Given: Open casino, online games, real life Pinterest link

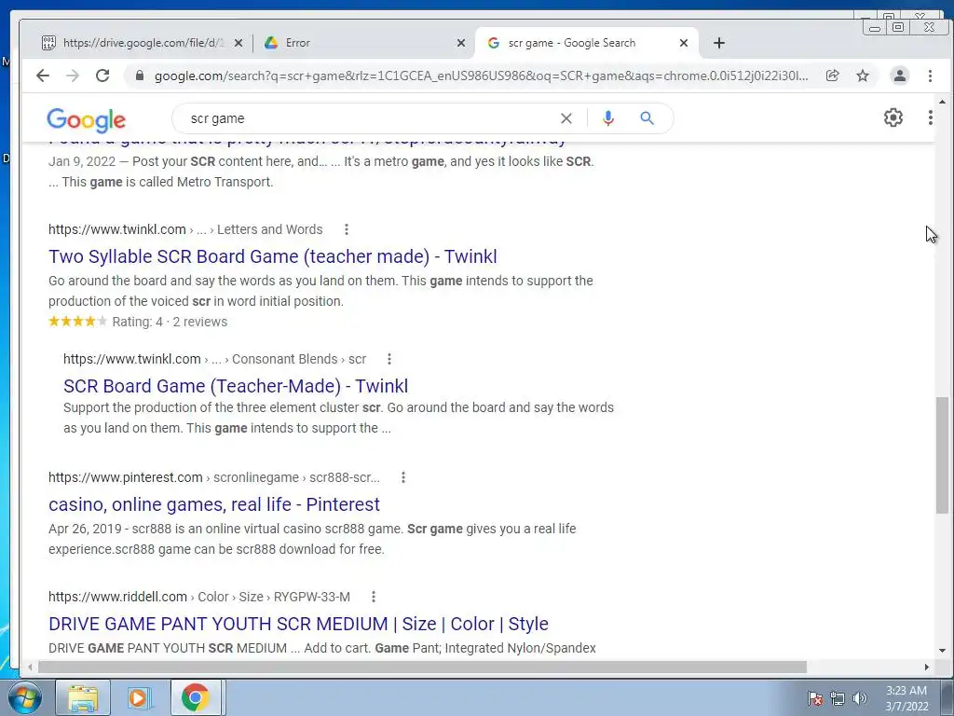Looking at the screenshot, I should [214, 504].
